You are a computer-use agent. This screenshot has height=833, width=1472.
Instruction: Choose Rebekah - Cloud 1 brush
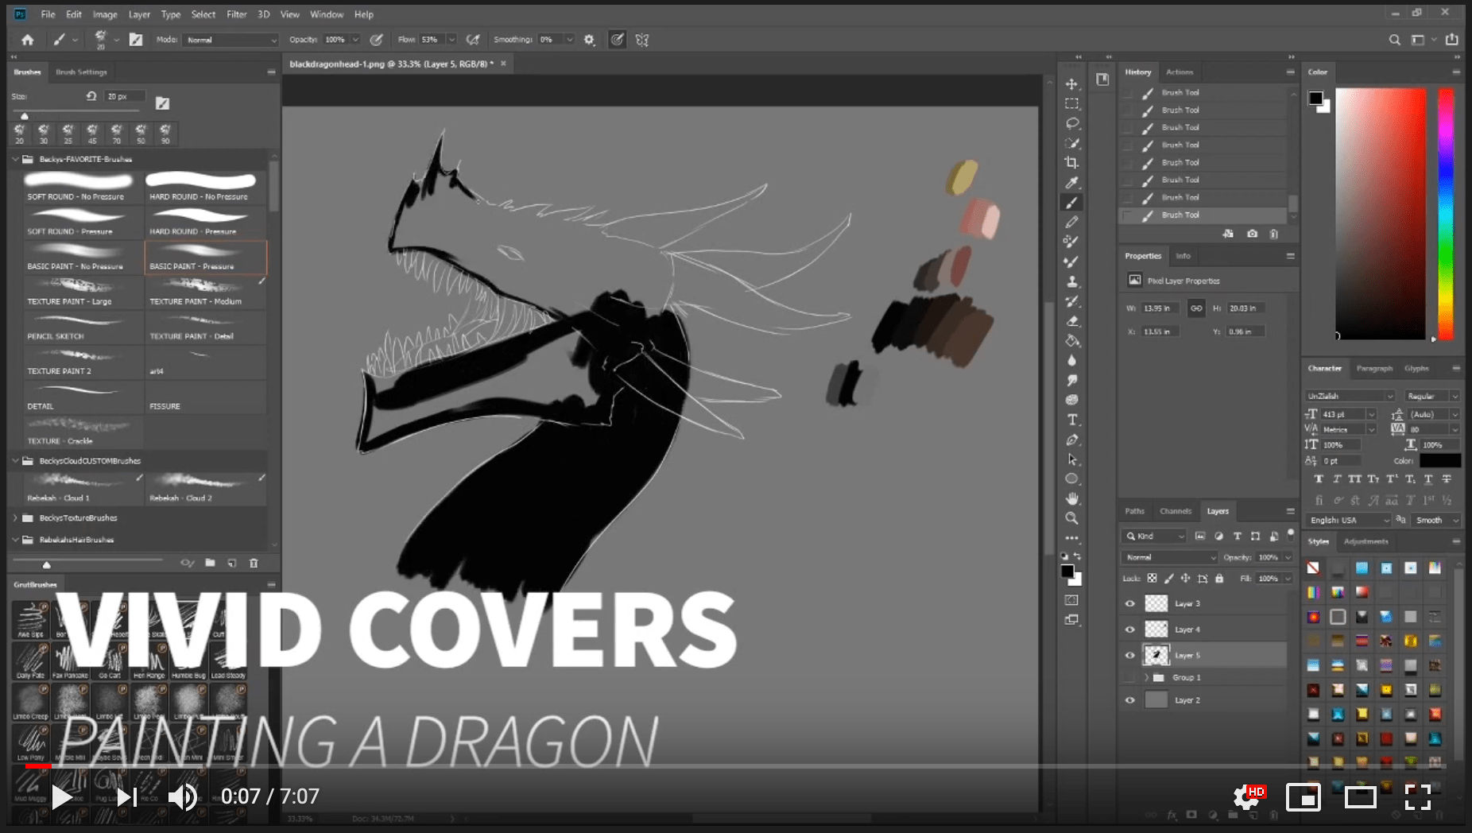coord(83,488)
